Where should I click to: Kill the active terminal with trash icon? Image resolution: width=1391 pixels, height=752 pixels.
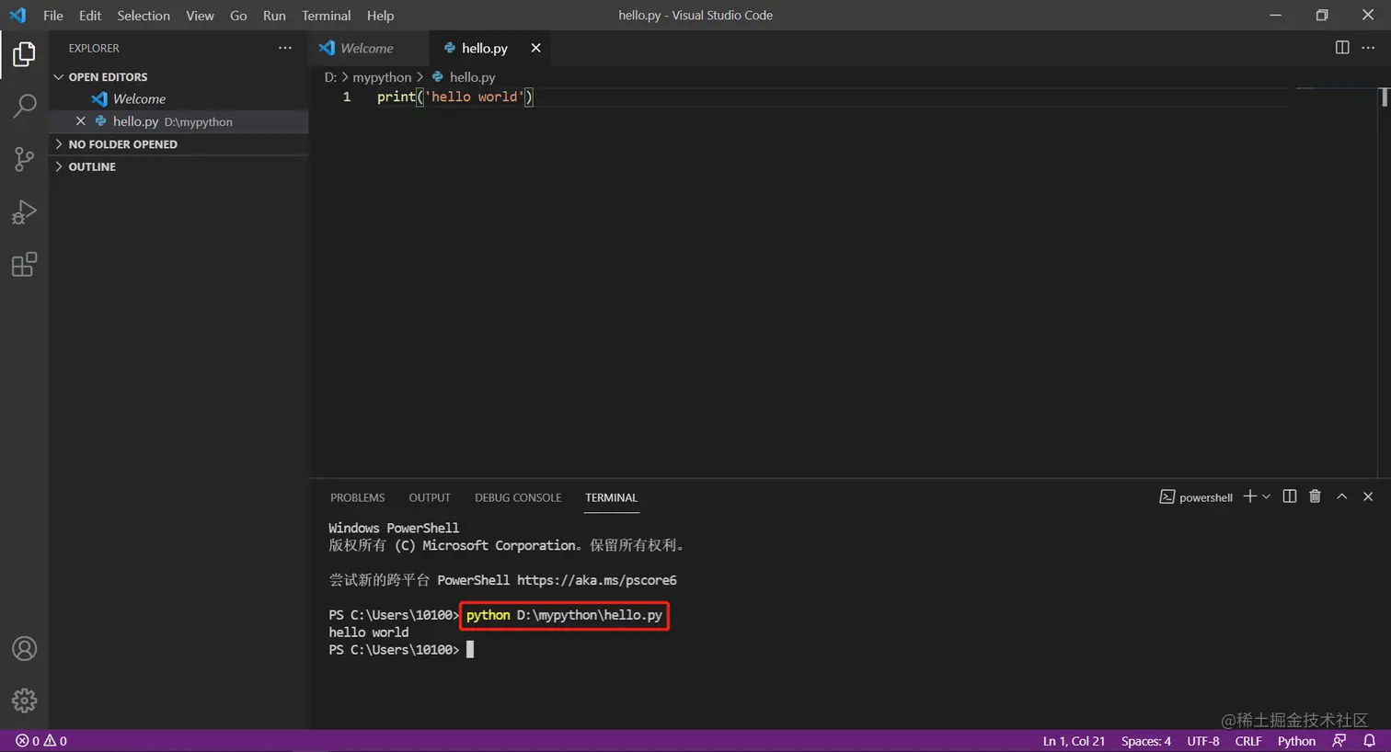(x=1315, y=496)
